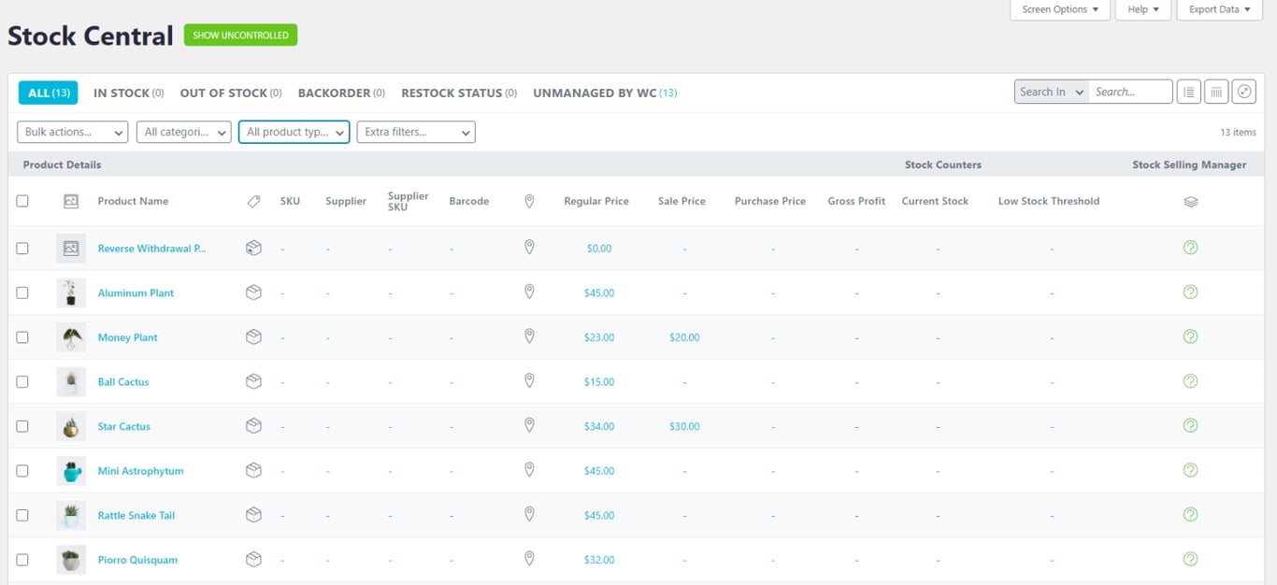Click the location pin for Aluminum Plant
Image resolution: width=1277 pixels, height=585 pixels.
(x=529, y=292)
